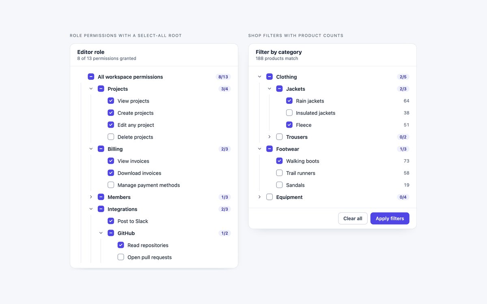Toggle the Billing group checkbox
The image size is (487, 304).
[101, 149]
